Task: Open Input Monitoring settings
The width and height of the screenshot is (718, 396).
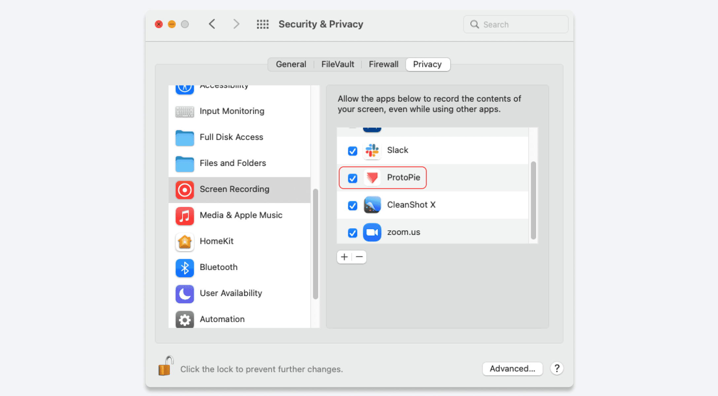Action: tap(185, 112)
